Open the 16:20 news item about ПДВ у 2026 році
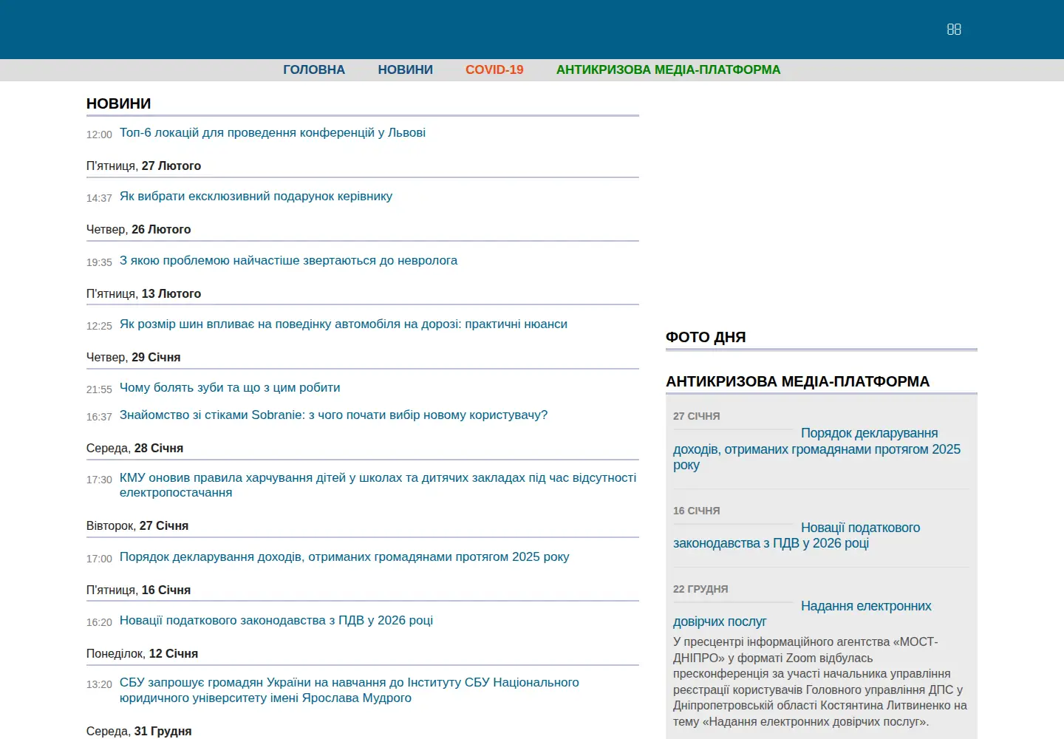Viewport: 1064px width, 739px height. (276, 621)
